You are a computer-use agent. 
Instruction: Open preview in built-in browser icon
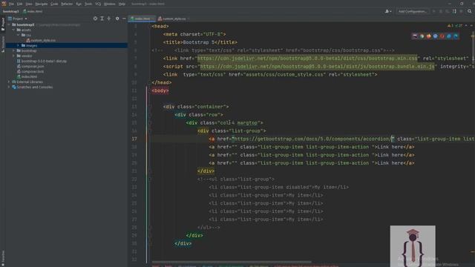tap(415, 36)
